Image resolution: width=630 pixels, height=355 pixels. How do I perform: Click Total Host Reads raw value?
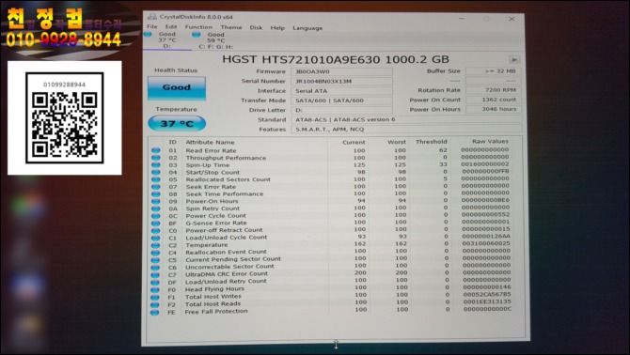coord(487,301)
